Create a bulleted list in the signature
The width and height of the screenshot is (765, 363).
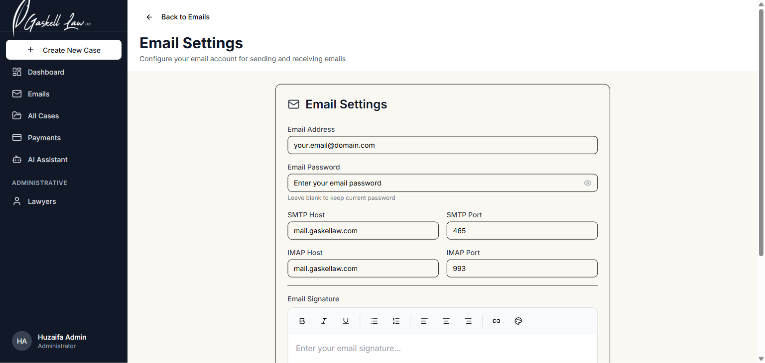pos(374,321)
